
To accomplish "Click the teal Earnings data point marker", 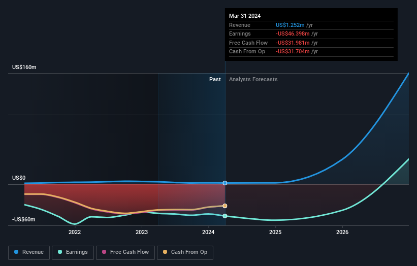I will click(x=225, y=216).
